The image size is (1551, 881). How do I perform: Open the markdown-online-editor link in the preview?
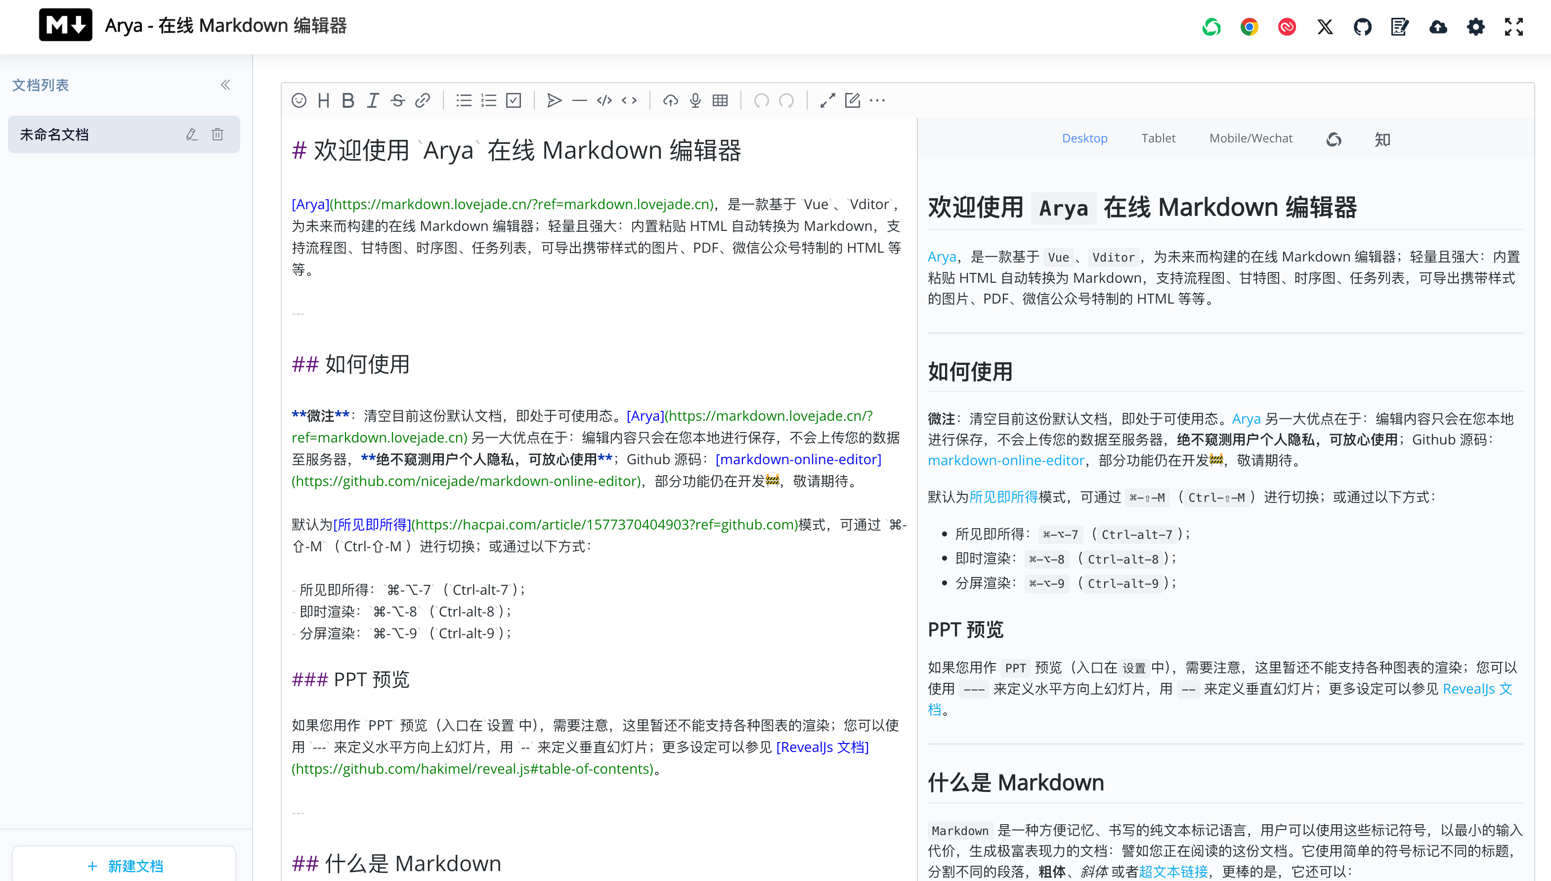[1005, 460]
